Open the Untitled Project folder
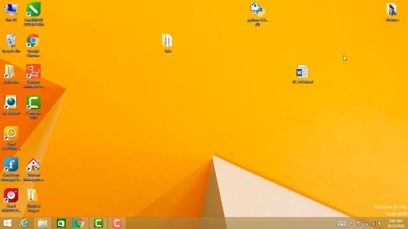408x229 pixels. click(x=33, y=200)
